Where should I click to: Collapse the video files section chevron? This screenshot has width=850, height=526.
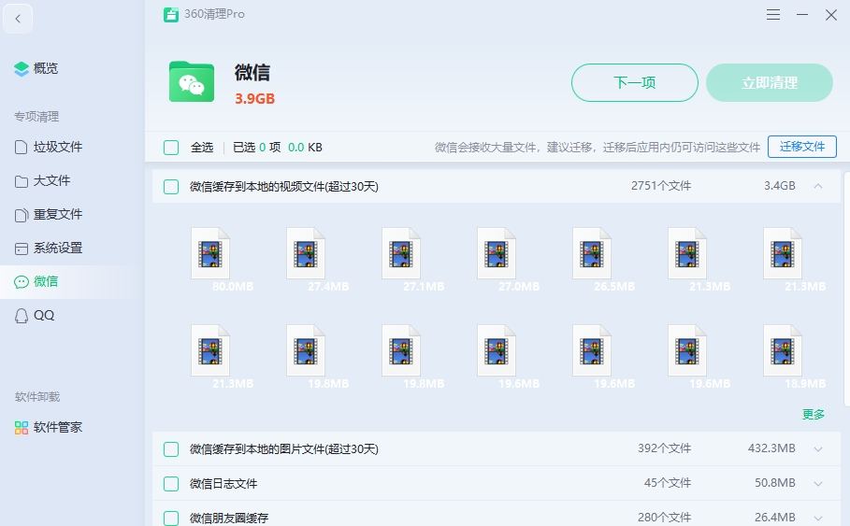(818, 186)
